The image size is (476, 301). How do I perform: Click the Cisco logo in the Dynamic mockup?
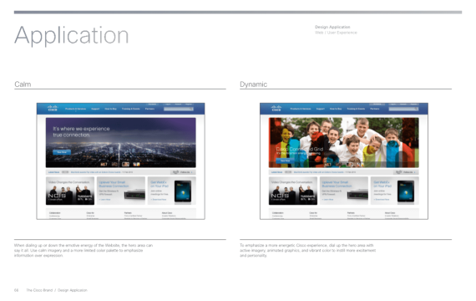pyautogui.click(x=276, y=108)
